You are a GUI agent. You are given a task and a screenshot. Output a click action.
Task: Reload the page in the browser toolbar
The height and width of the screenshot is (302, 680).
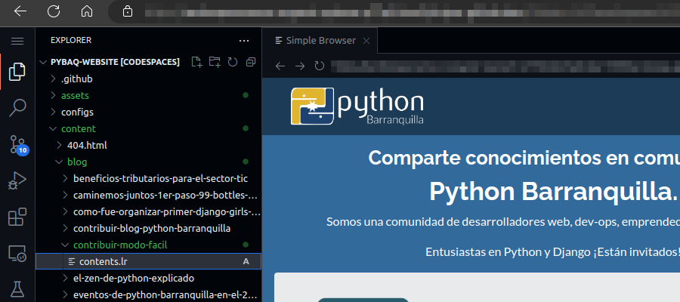point(54,11)
